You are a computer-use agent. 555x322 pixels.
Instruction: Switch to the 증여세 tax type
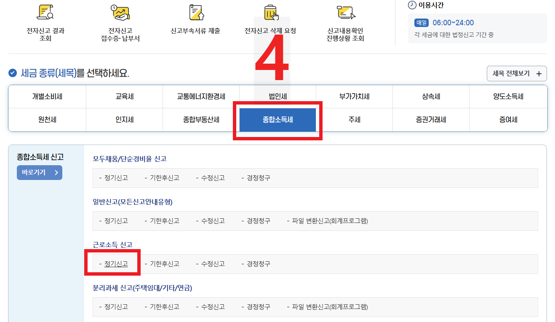pos(508,119)
